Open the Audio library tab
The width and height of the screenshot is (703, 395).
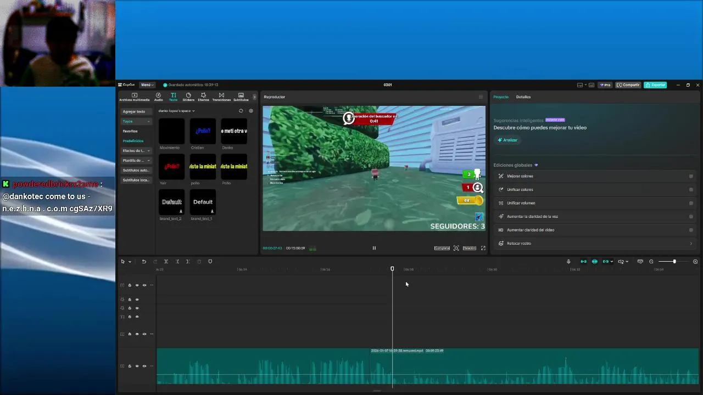tap(158, 97)
